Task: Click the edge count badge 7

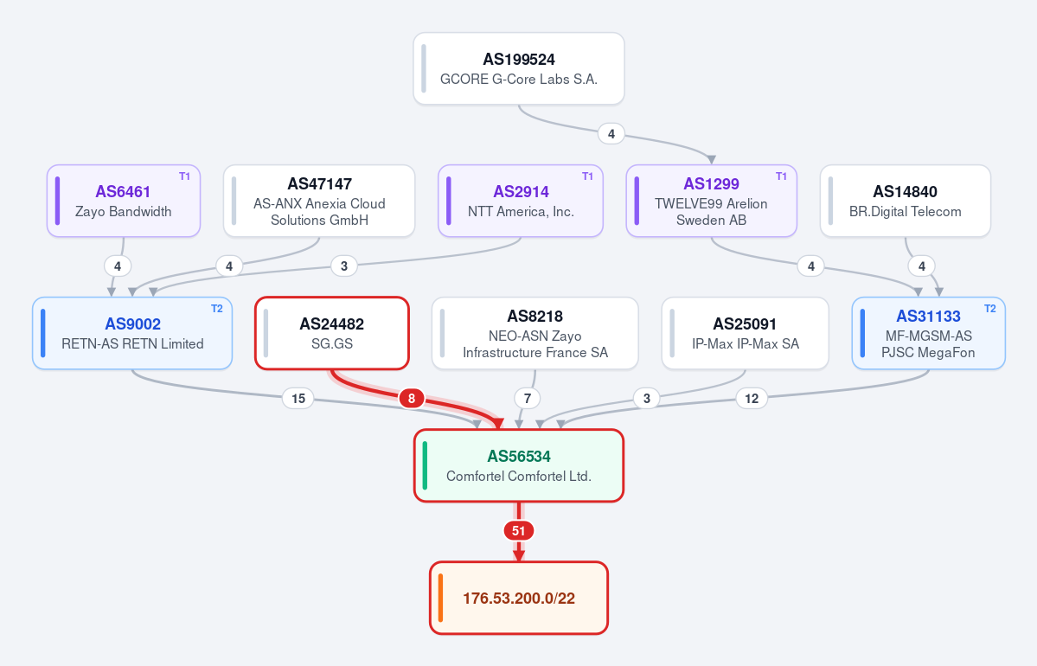Action: pos(527,398)
